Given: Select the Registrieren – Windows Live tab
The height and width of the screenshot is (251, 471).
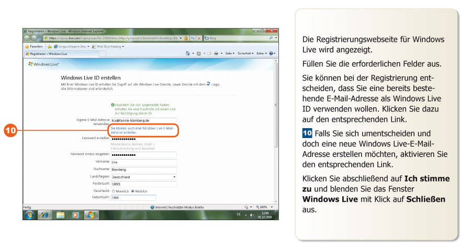Looking at the screenshot, I should (47, 53).
